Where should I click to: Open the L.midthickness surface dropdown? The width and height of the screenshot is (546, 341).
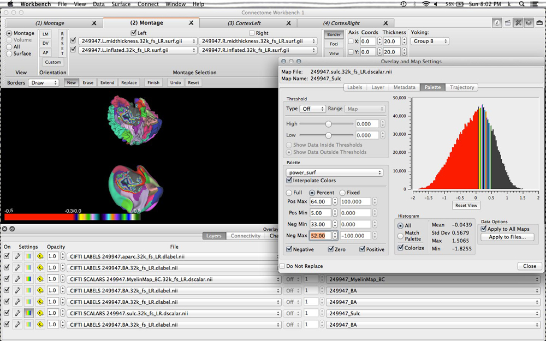[x=138, y=41]
